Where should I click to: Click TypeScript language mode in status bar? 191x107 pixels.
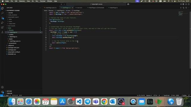[166, 95]
